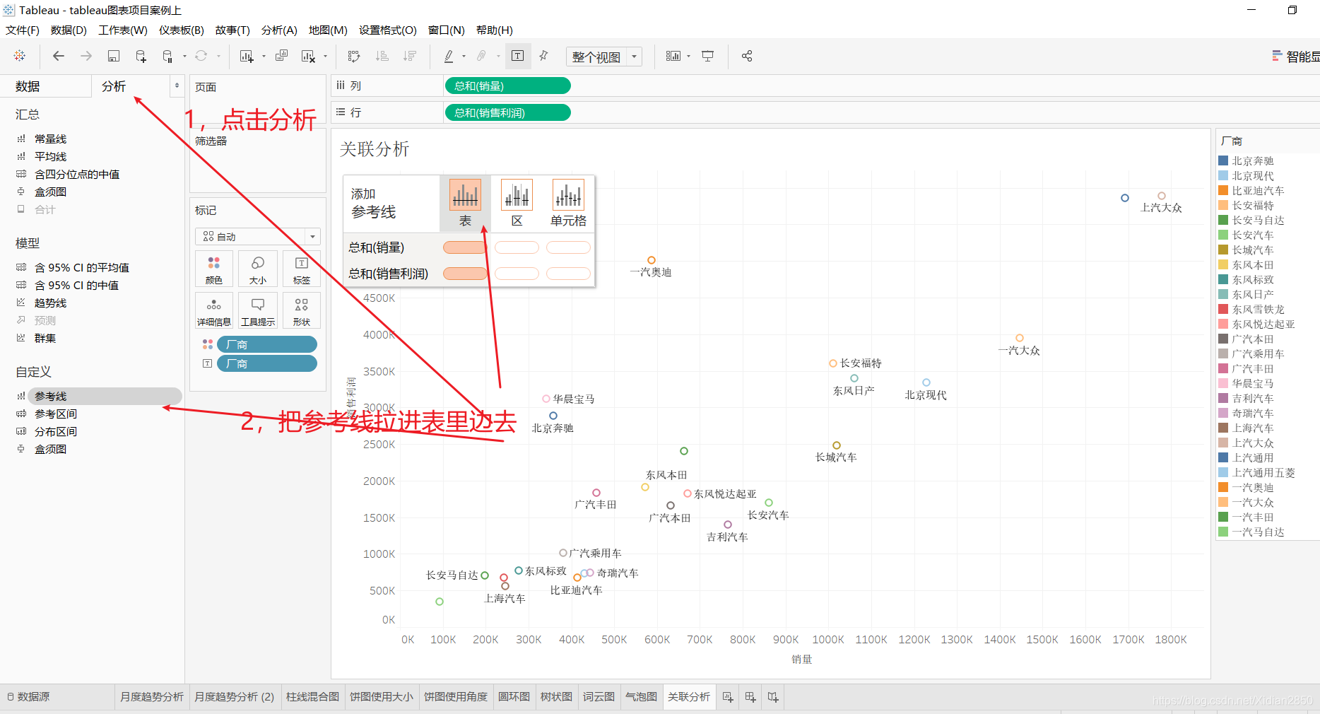Toggle the show mark labels button
Viewport: 1320px width, 714px height.
coord(517,56)
